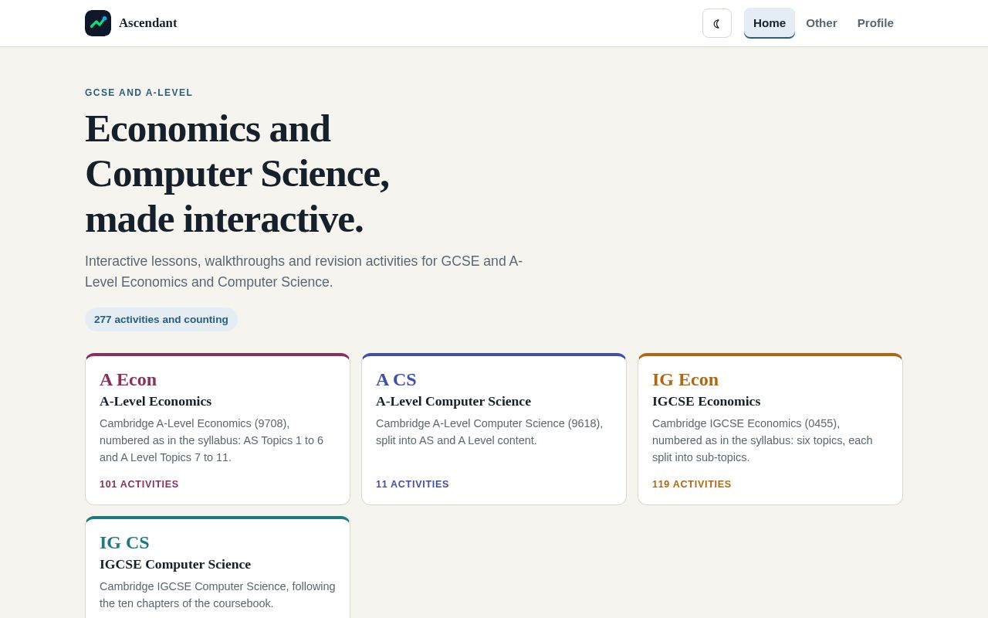
Task: Go to the Profile nav tab
Action: (875, 23)
